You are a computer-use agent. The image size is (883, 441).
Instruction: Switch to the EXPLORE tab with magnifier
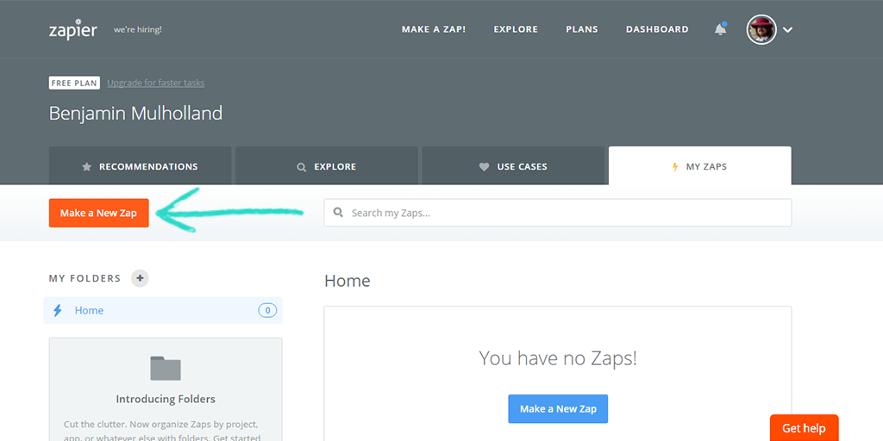tap(327, 166)
